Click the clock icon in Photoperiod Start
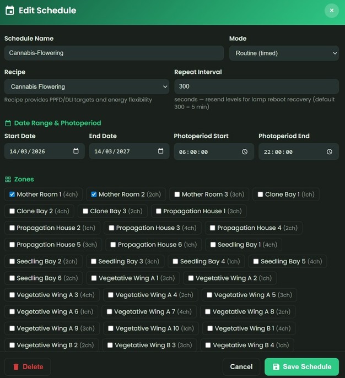Viewport: 345px width, 378px height. 245,152
